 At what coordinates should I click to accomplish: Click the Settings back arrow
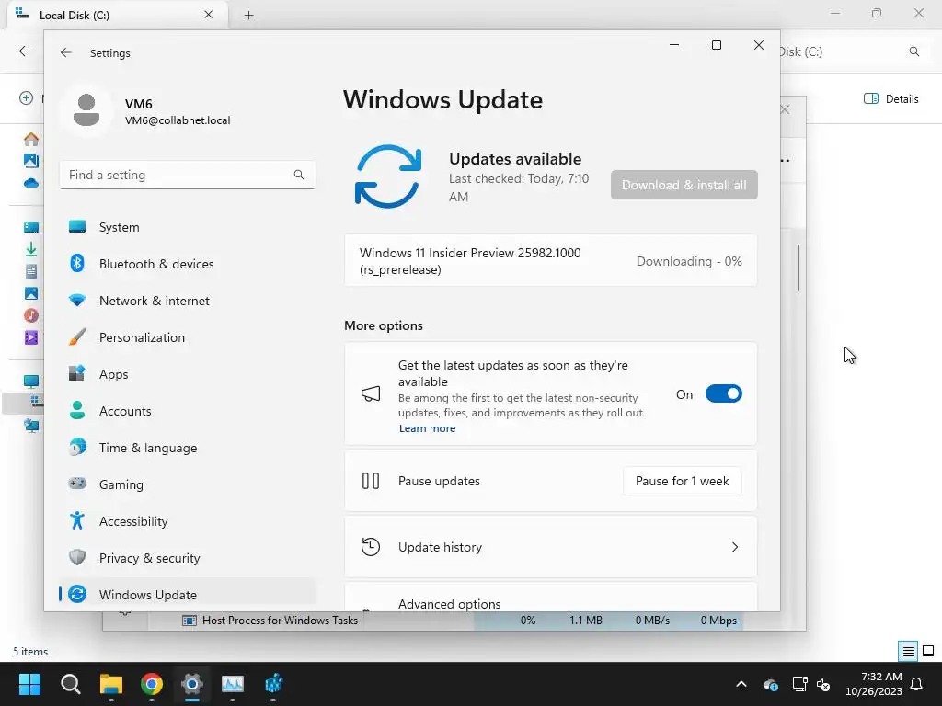pos(66,52)
